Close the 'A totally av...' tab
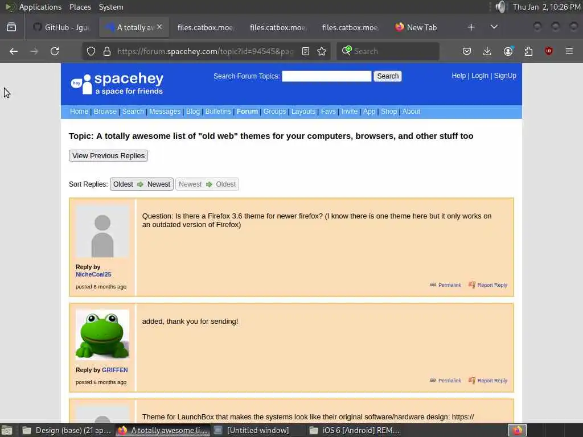The image size is (583, 437). click(x=159, y=27)
